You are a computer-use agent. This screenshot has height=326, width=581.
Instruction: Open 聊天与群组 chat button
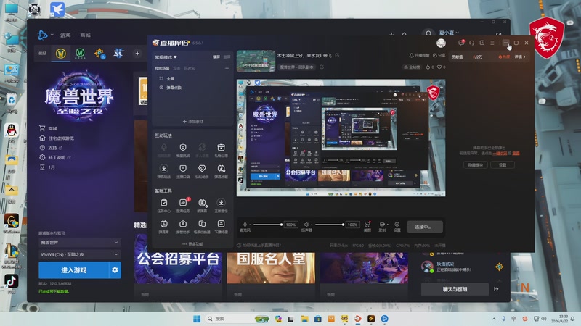click(455, 289)
